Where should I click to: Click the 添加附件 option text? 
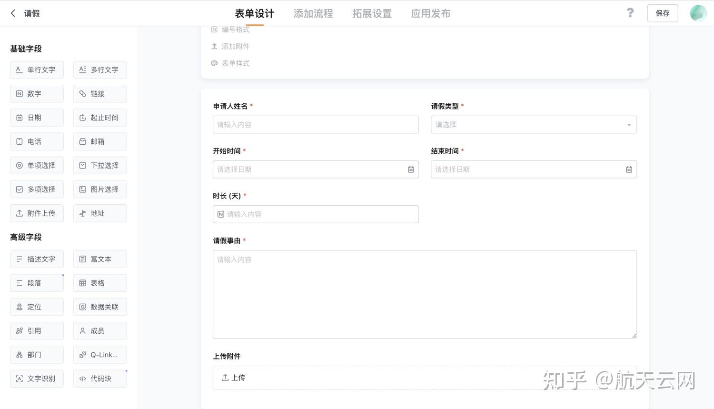coord(236,47)
